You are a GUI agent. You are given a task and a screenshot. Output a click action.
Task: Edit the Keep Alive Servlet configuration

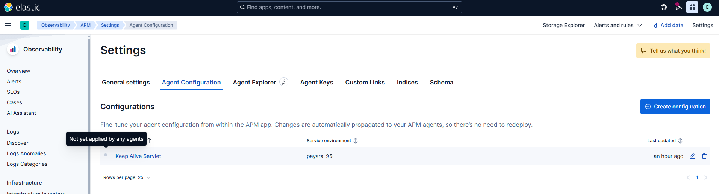(x=692, y=156)
